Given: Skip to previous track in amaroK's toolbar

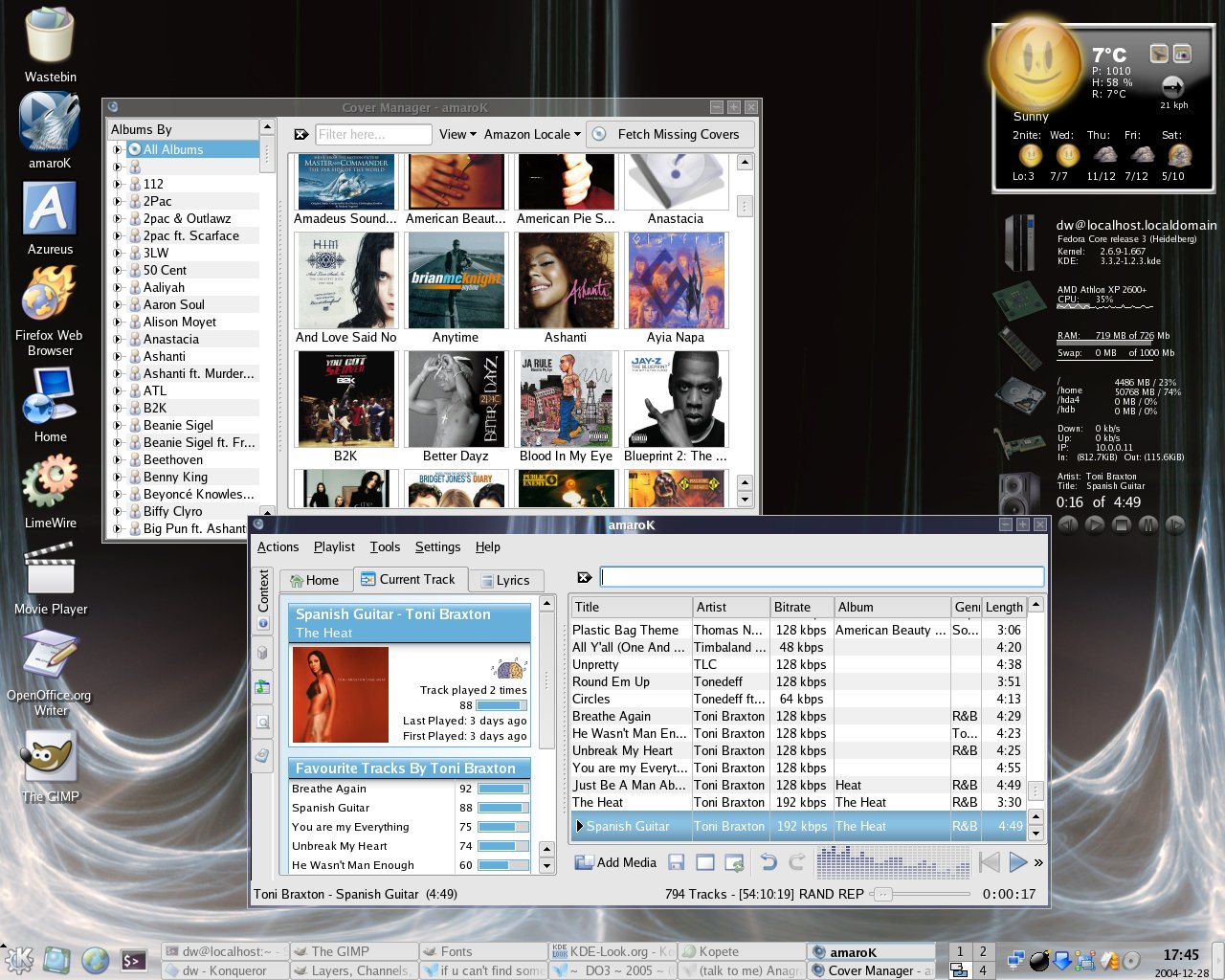Looking at the screenshot, I should click(990, 862).
